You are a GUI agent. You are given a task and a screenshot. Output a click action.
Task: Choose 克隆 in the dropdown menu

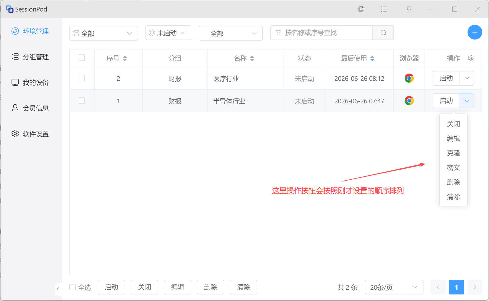click(x=453, y=153)
